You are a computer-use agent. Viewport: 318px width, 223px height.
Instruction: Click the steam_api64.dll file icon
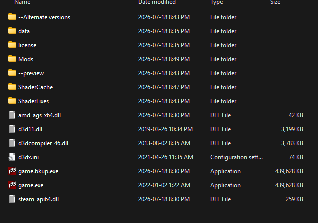12,199
